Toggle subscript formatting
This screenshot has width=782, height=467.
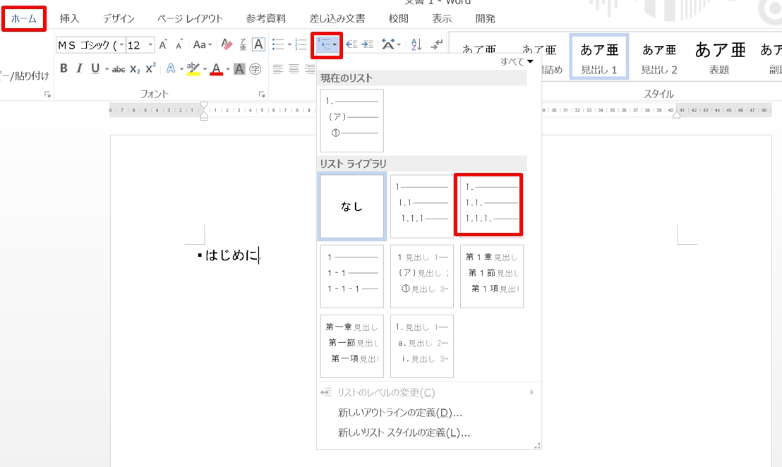(x=135, y=68)
